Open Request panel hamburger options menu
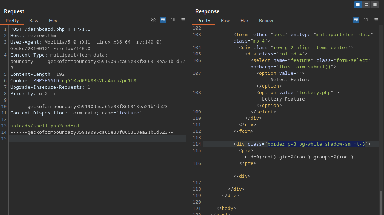 click(x=183, y=20)
